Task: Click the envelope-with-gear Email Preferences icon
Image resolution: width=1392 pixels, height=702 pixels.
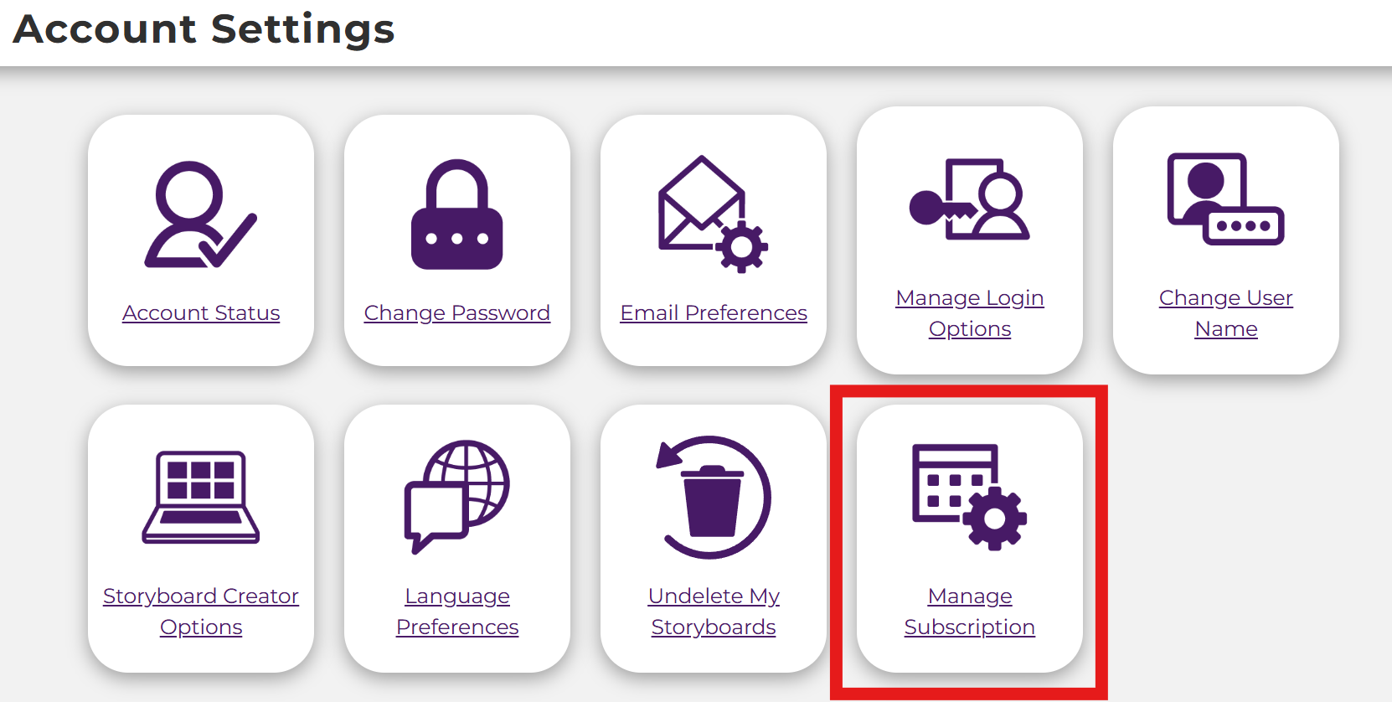Action: tap(713, 214)
